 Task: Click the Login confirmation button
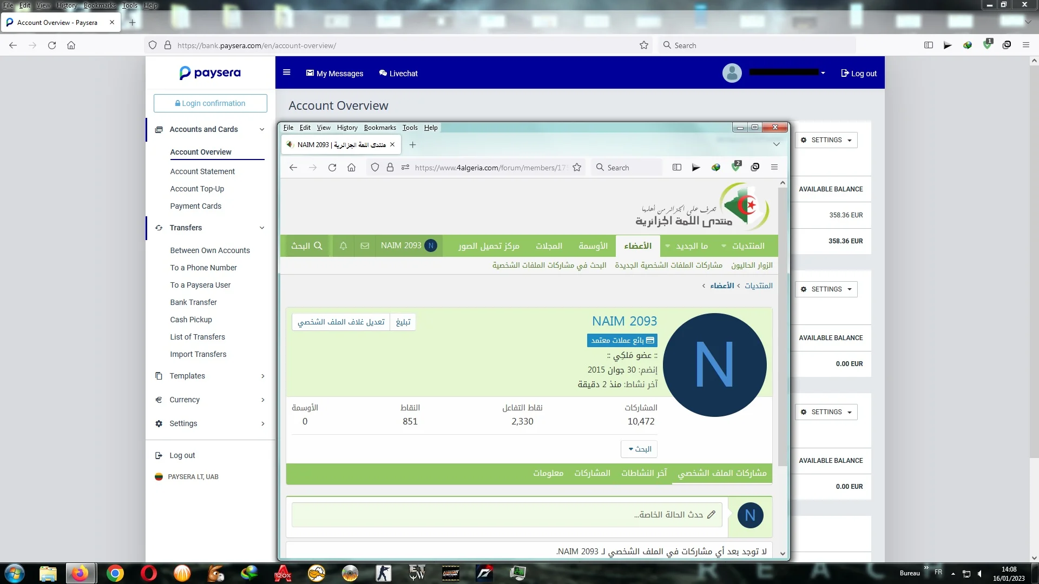(210, 103)
